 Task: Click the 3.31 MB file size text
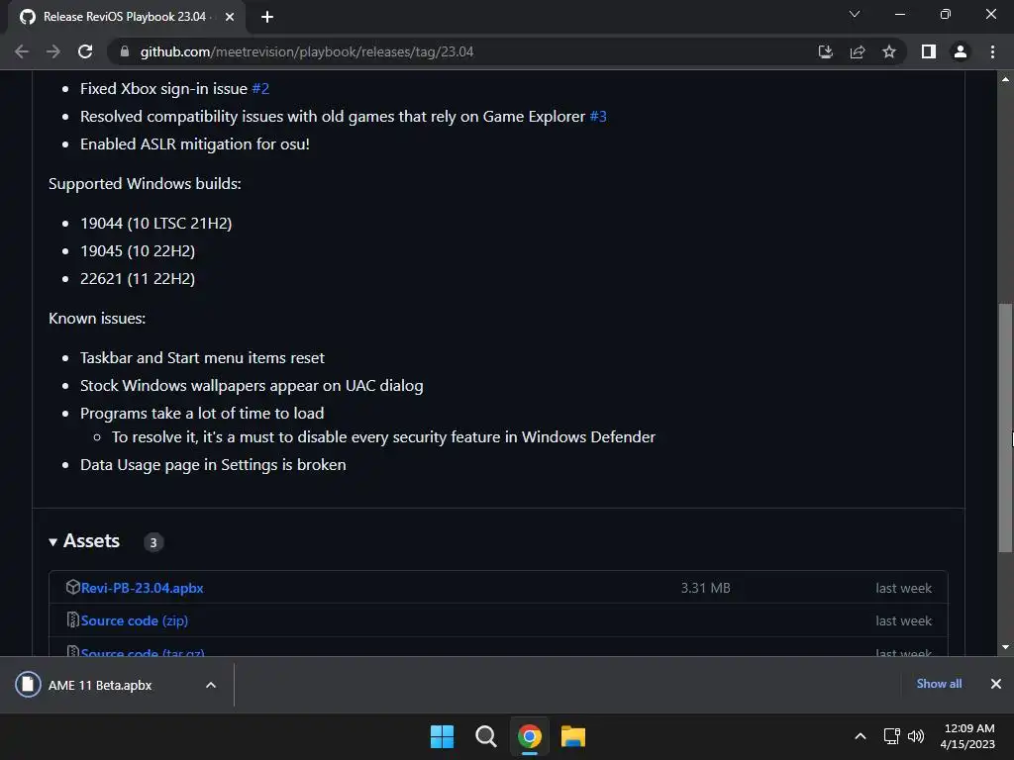pyautogui.click(x=705, y=588)
